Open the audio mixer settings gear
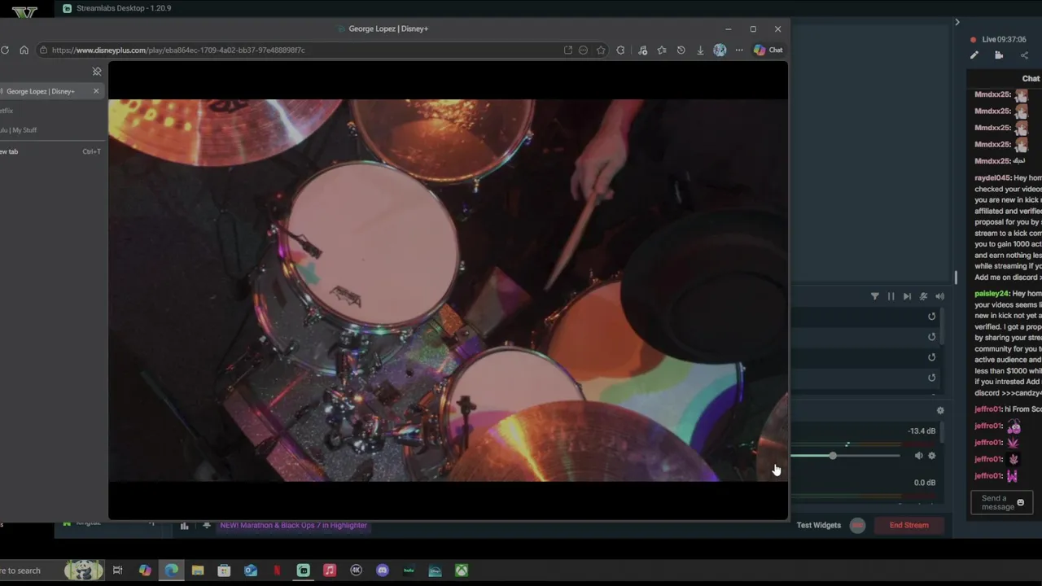 tap(940, 411)
